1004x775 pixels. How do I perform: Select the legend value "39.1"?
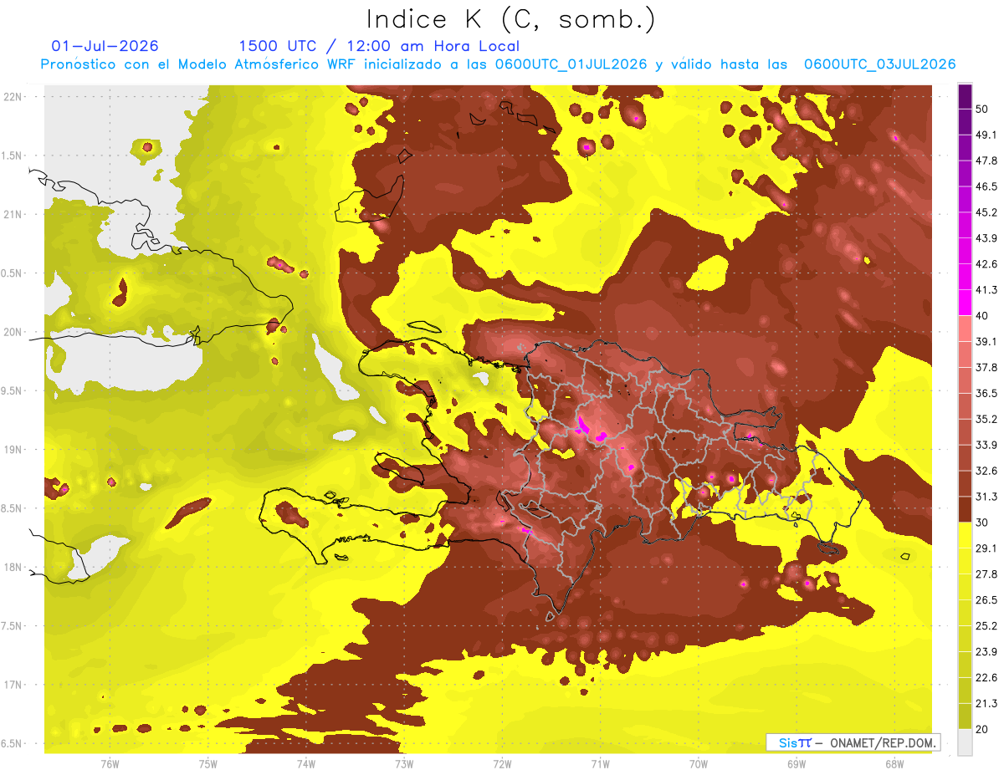[x=986, y=341]
